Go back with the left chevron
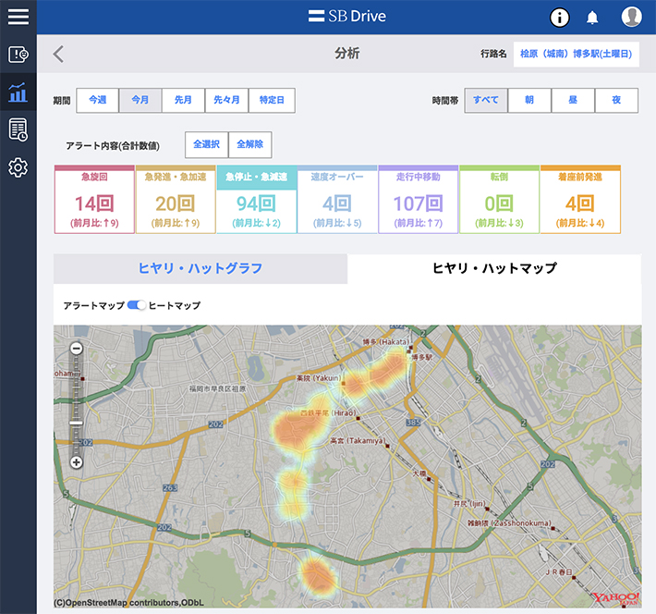The height and width of the screenshot is (614, 656). 58,54
